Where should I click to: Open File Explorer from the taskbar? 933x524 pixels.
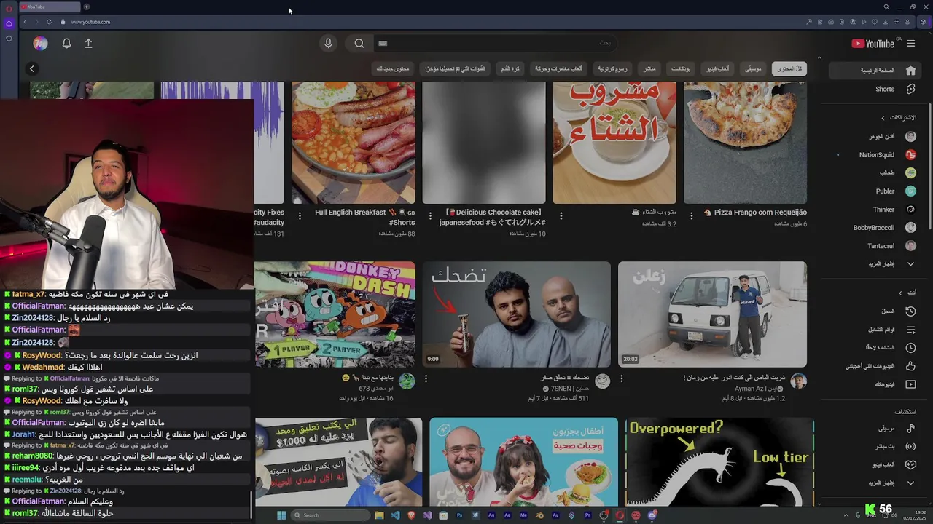379,515
